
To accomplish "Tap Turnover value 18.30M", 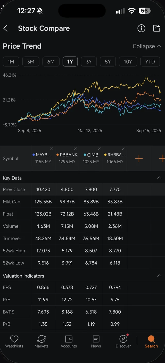I will 115,238.
